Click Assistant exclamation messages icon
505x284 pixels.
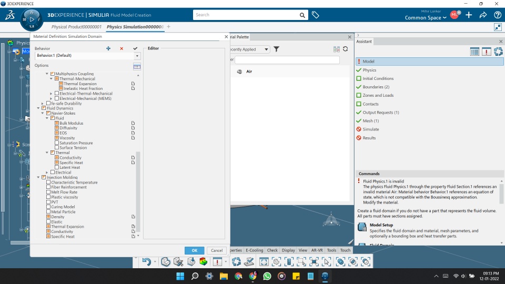pyautogui.click(x=486, y=52)
